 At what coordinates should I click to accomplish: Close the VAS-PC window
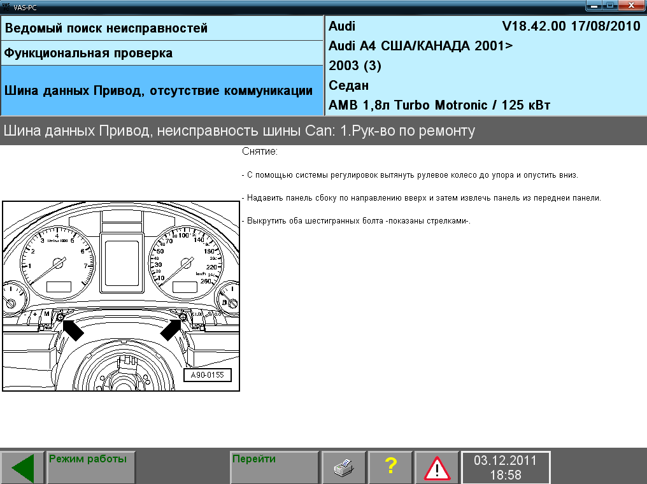631,6
